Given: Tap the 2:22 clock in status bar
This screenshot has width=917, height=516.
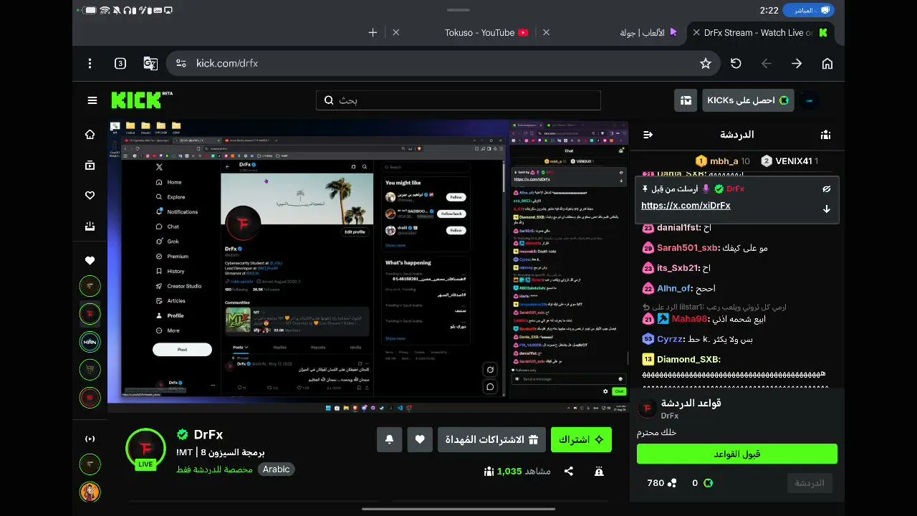Looking at the screenshot, I should click(769, 11).
